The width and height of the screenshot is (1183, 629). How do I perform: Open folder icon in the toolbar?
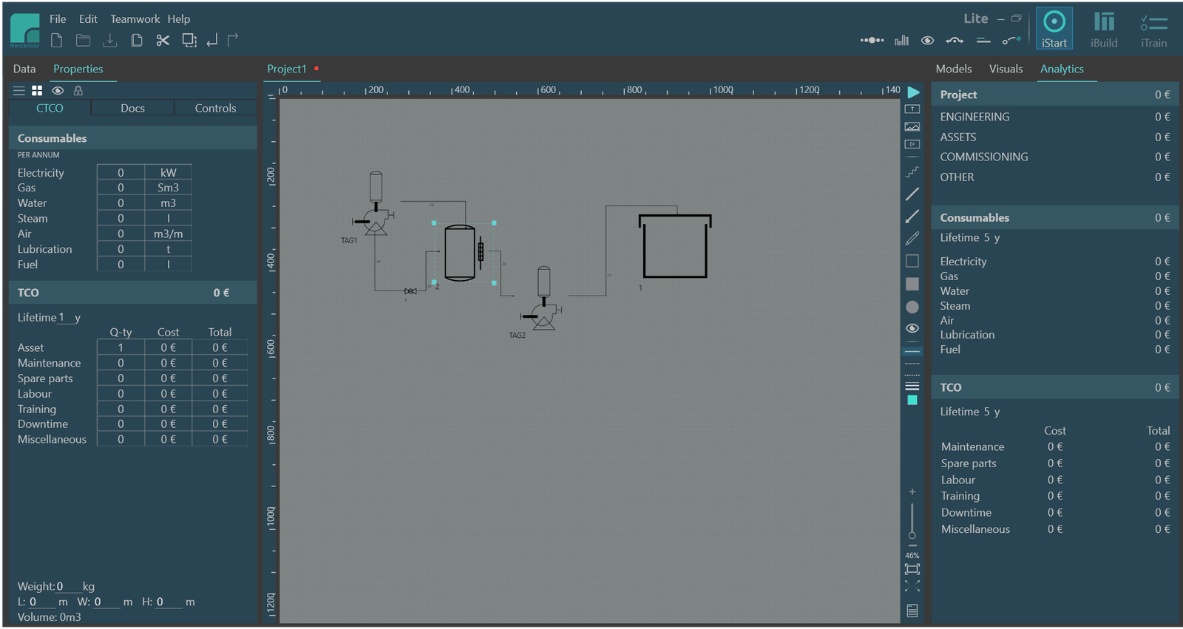[x=84, y=41]
